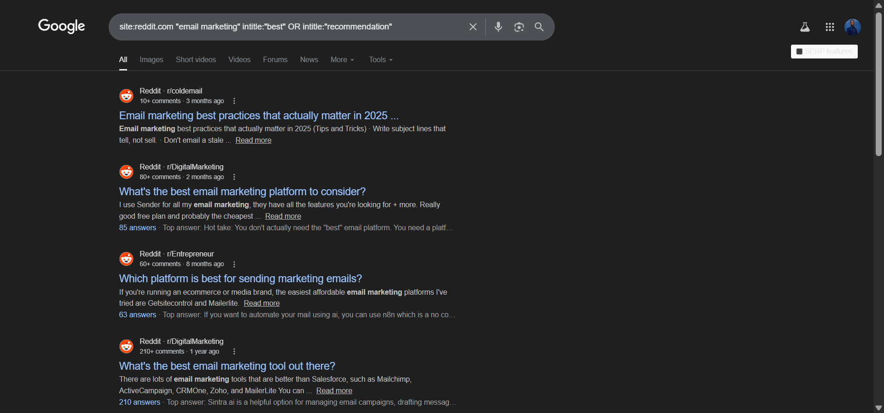Screen dimensions: 884x413
Task: Switch to the Videos tab
Action: point(239,60)
